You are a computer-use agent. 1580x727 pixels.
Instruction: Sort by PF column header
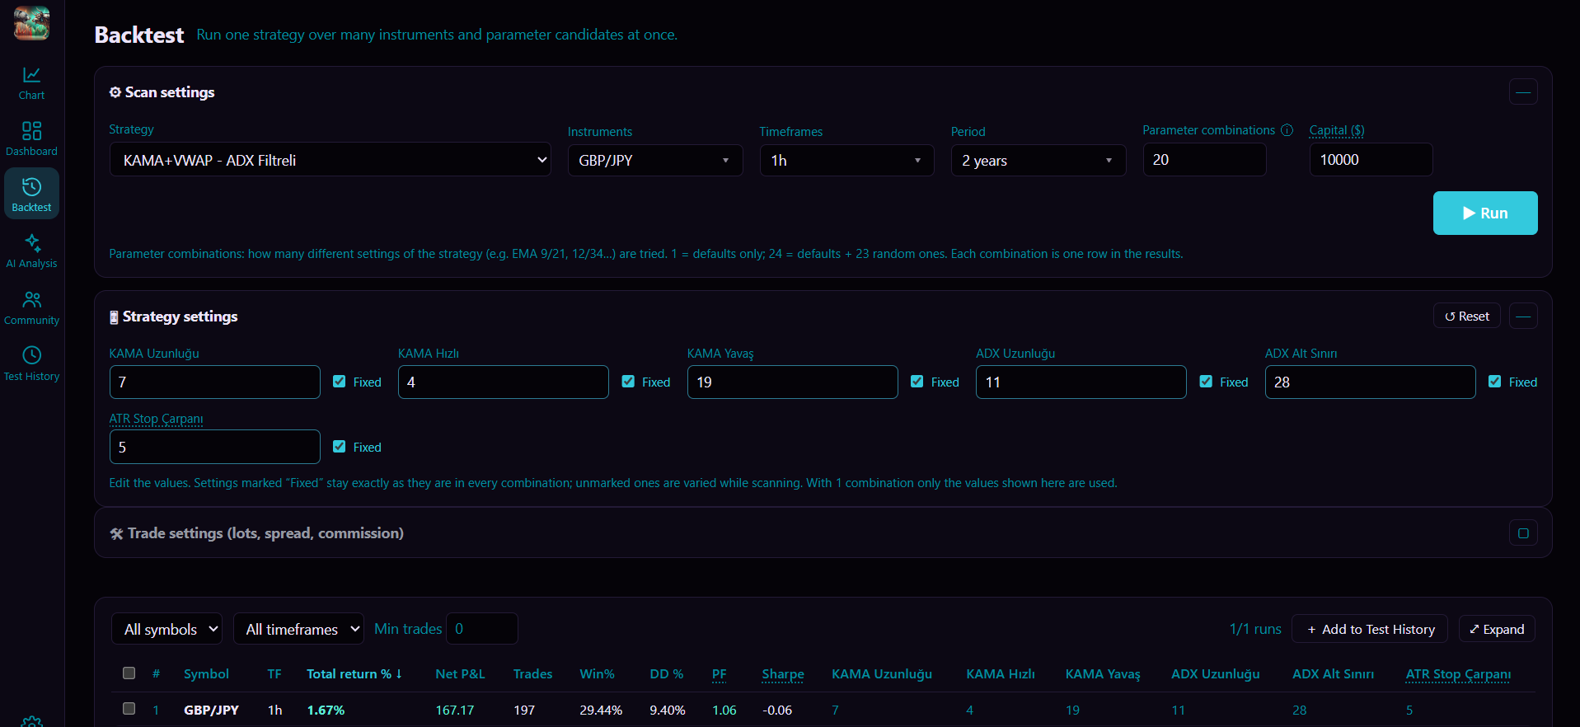[720, 674]
